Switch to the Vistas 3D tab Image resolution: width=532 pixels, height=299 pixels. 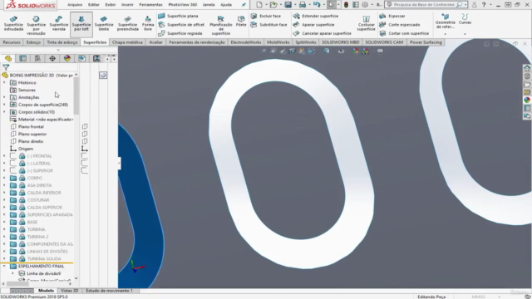69,291
